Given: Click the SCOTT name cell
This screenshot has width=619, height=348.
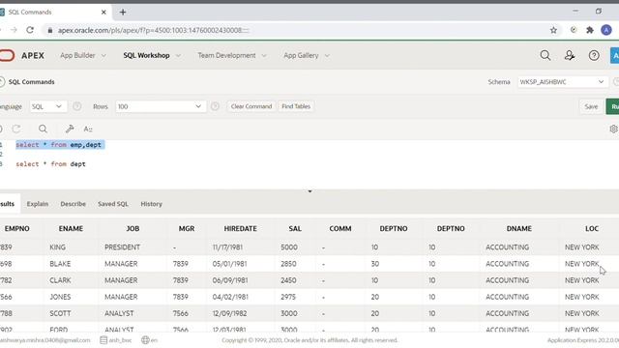Looking at the screenshot, I should 60,313.
